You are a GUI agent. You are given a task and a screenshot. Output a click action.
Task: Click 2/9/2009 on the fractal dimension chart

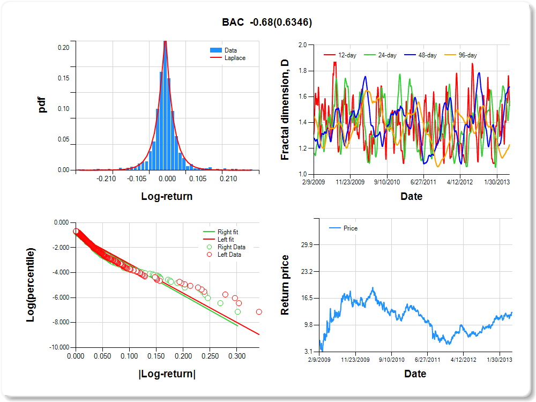point(314,182)
